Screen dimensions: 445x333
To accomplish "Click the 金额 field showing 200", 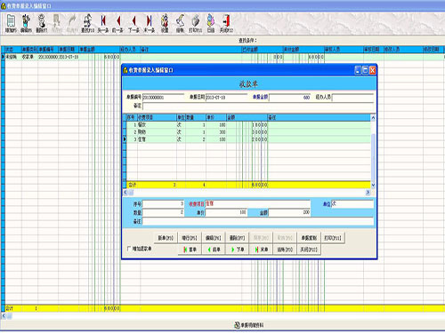I will click(289, 212).
